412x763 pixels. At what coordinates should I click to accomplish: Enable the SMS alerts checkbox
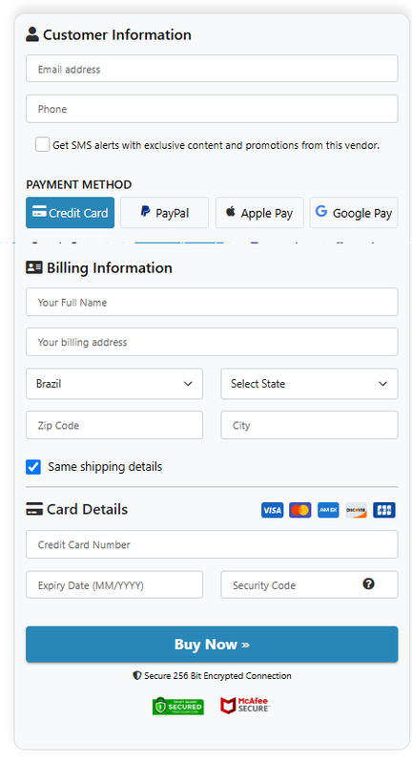click(x=42, y=144)
